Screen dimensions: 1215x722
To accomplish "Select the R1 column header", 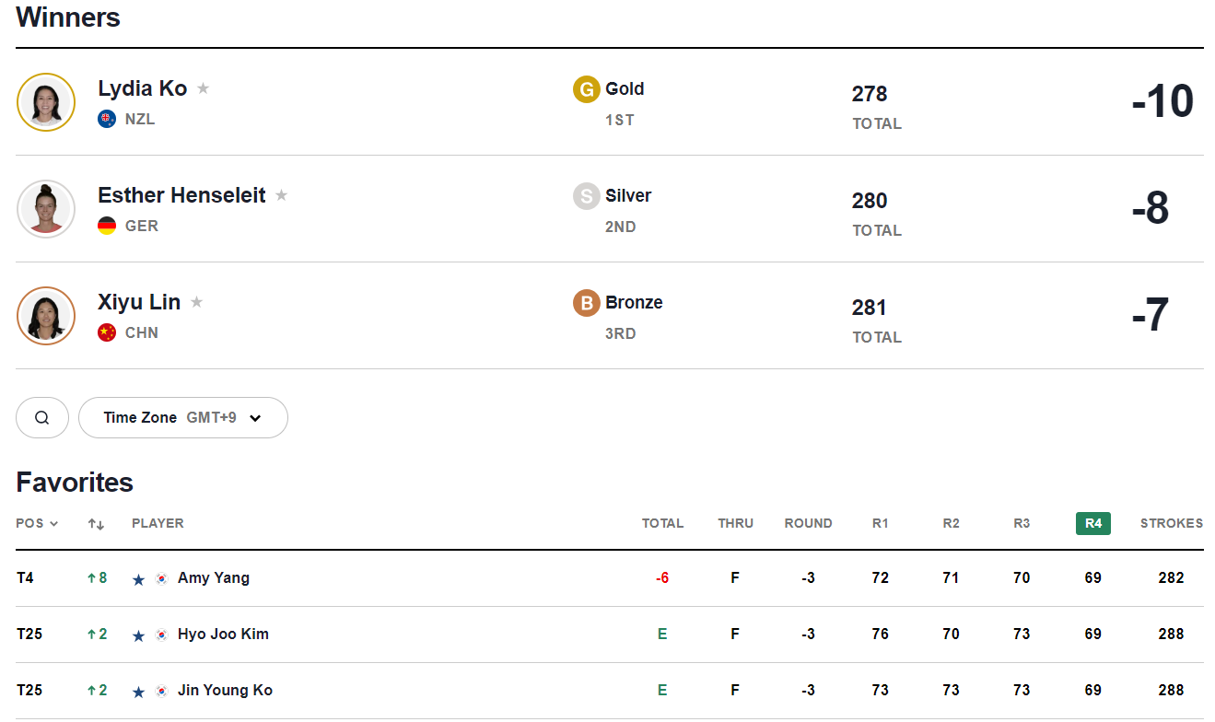I will click(881, 523).
